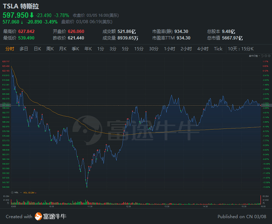Click the 597.950 current price axis marker
Viewport: 272px width, 224px height.
click(6, 105)
